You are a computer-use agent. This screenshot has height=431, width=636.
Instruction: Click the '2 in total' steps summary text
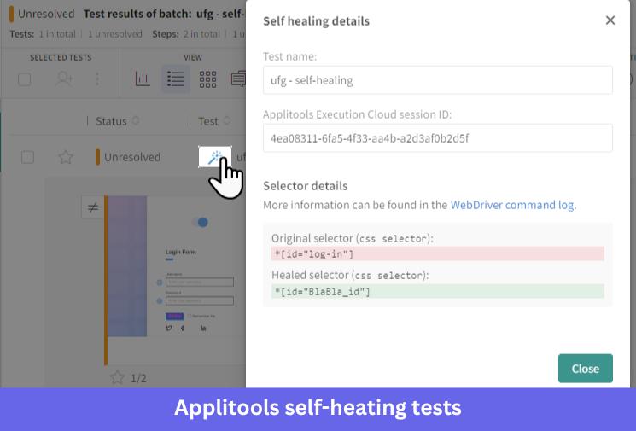[x=201, y=34]
